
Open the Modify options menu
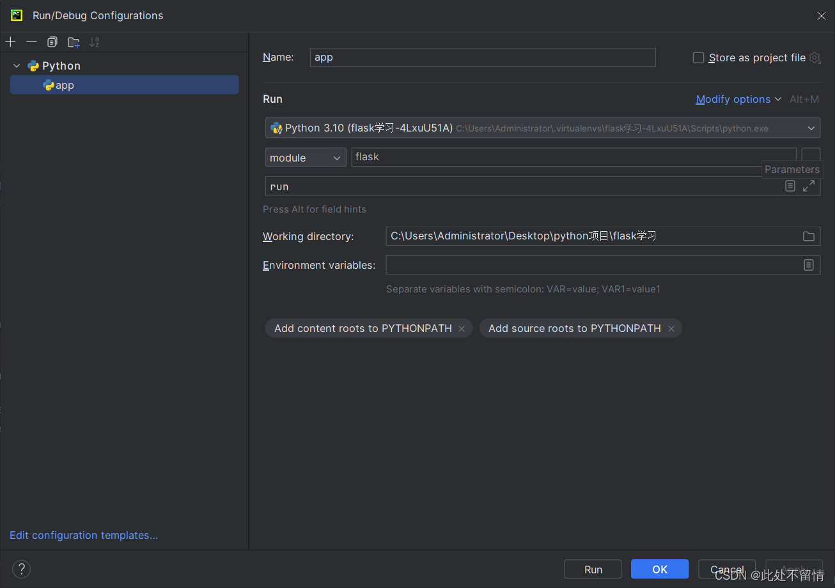click(x=738, y=99)
